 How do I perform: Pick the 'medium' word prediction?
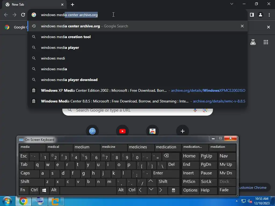tap(86, 148)
